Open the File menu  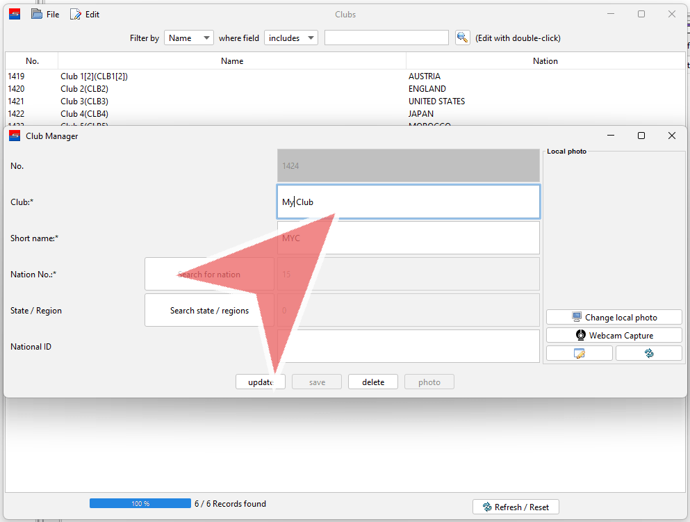click(x=46, y=15)
